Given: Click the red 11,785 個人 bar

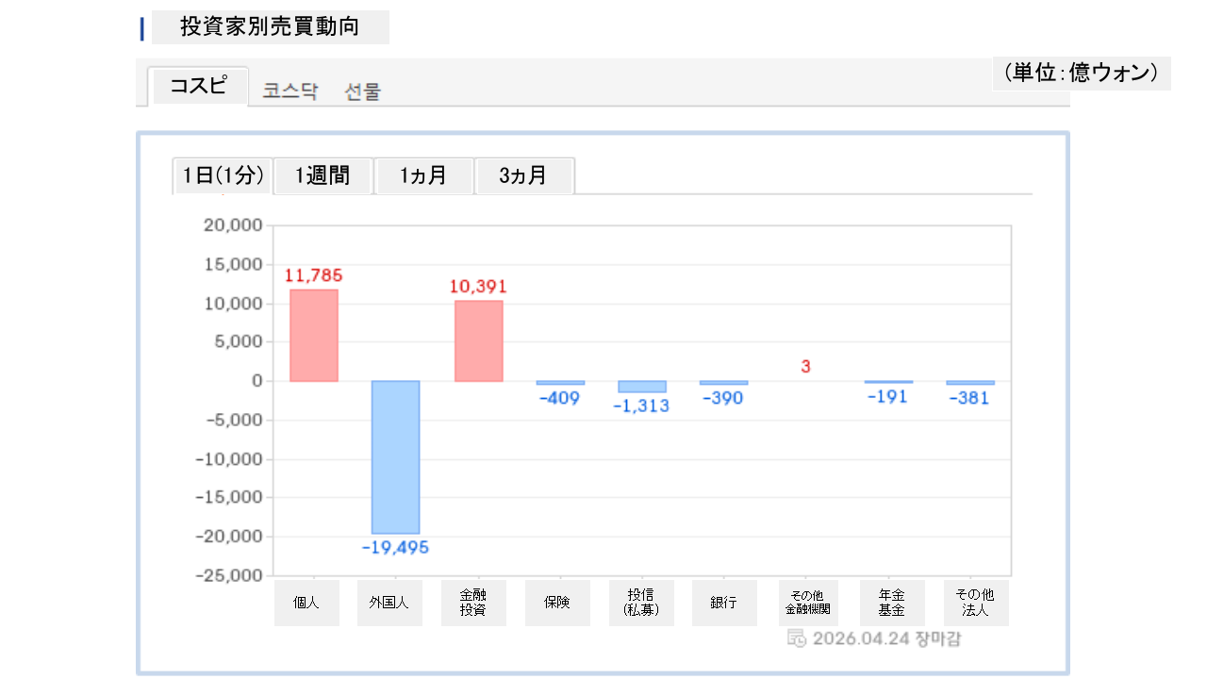Looking at the screenshot, I should [313, 335].
